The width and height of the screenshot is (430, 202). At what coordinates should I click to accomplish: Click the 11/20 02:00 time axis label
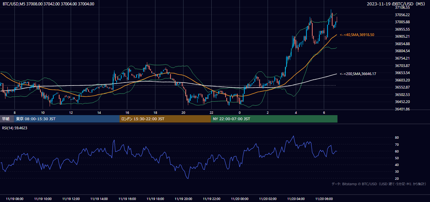[x=267, y=199]
